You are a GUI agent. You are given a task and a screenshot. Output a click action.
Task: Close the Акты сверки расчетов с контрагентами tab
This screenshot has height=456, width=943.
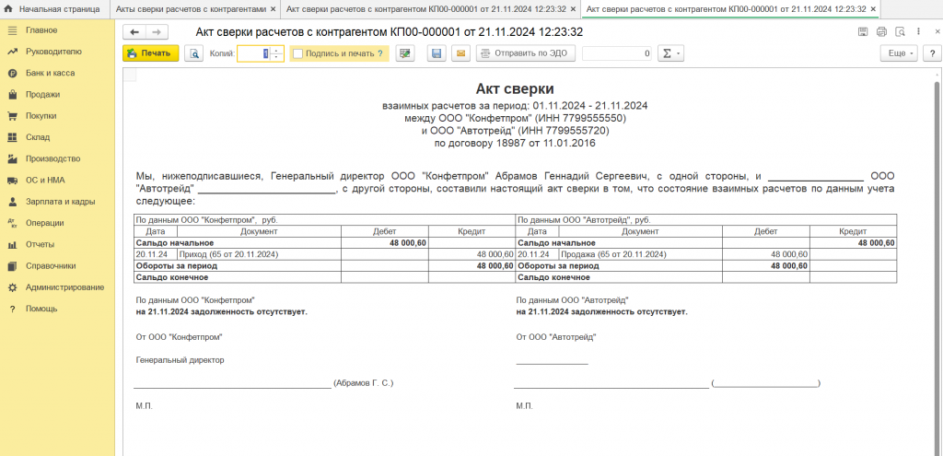point(273,9)
